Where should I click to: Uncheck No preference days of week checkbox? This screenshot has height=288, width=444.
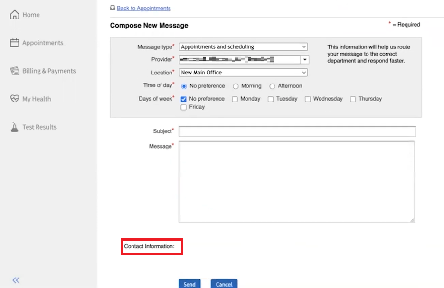[x=183, y=99]
